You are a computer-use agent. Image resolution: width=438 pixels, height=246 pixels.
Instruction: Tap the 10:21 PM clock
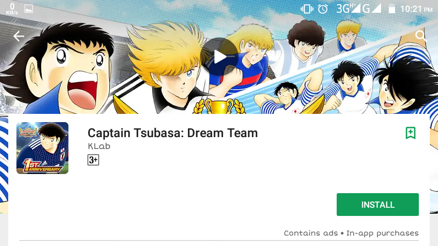click(x=416, y=9)
